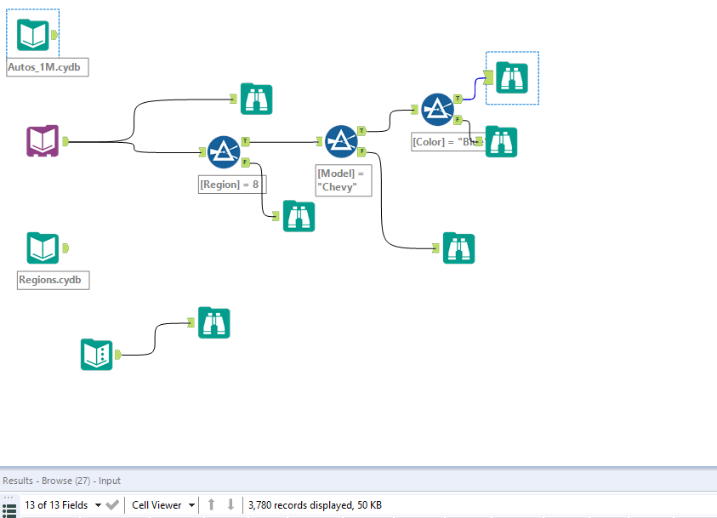
Task: Open Browse tool on Model filter False output
Action: (x=458, y=248)
